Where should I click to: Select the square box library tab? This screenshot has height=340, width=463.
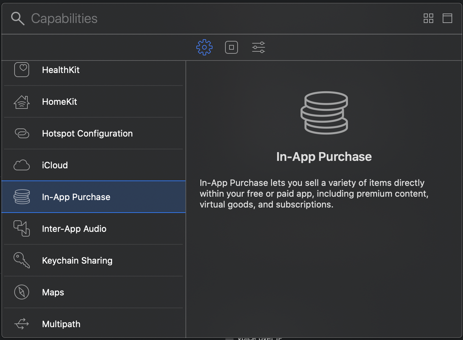coord(231,47)
